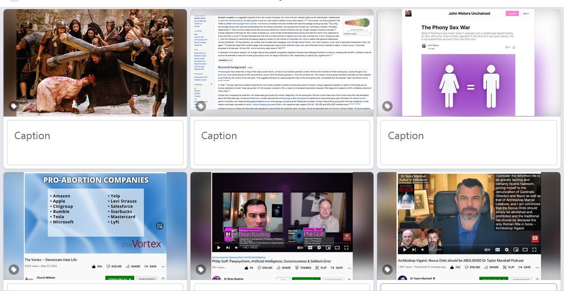
Task: Click CLIP under the Philip Goff video
Action: pyautogui.click(x=321, y=268)
